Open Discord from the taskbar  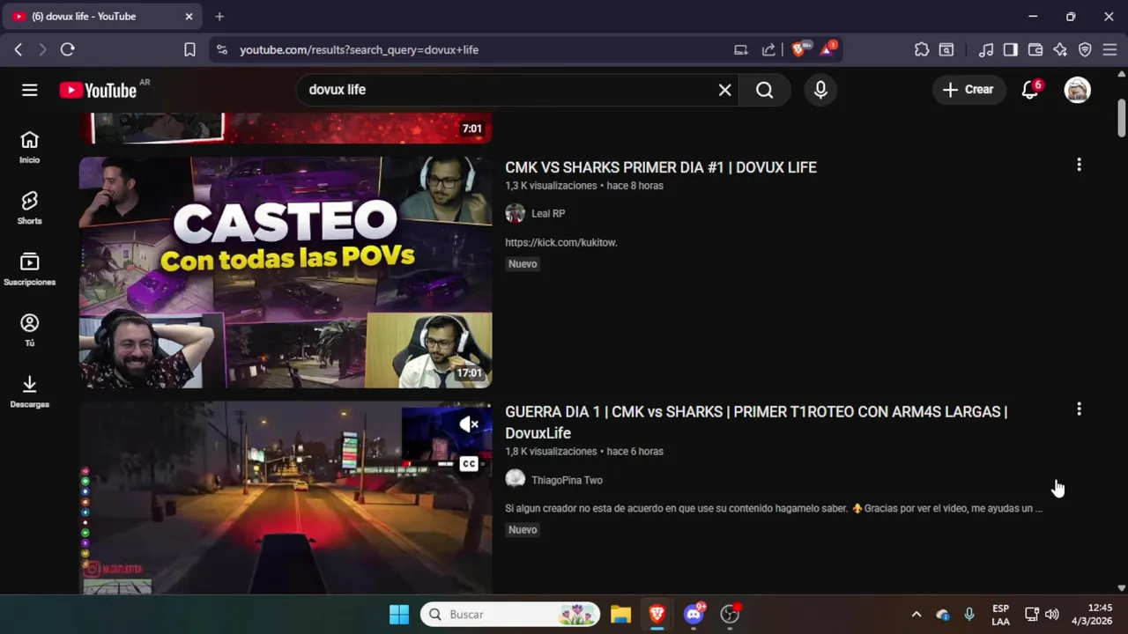tap(694, 615)
